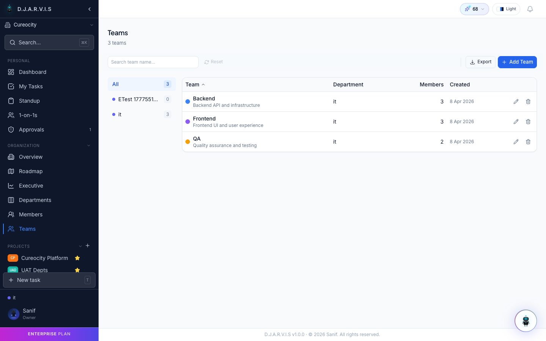Image resolution: width=546 pixels, height=341 pixels.
Task: Click the orange QA color dot
Action: pos(188,142)
